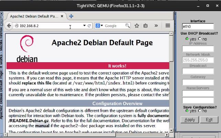Click the search magnifier icon
This screenshot has height=138, width=221.
(128, 26)
